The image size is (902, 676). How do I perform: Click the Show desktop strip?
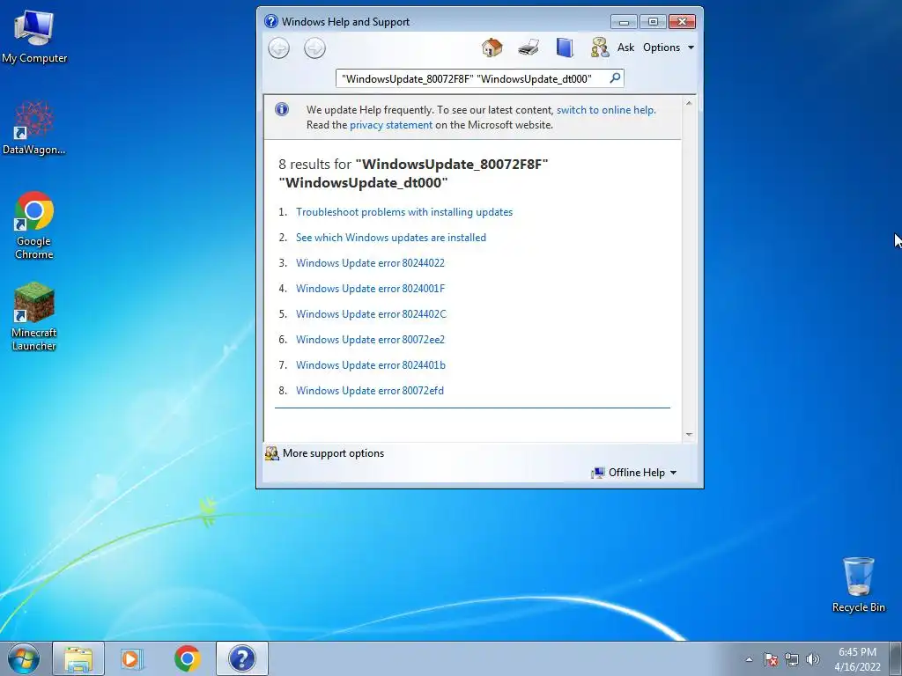(x=896, y=658)
